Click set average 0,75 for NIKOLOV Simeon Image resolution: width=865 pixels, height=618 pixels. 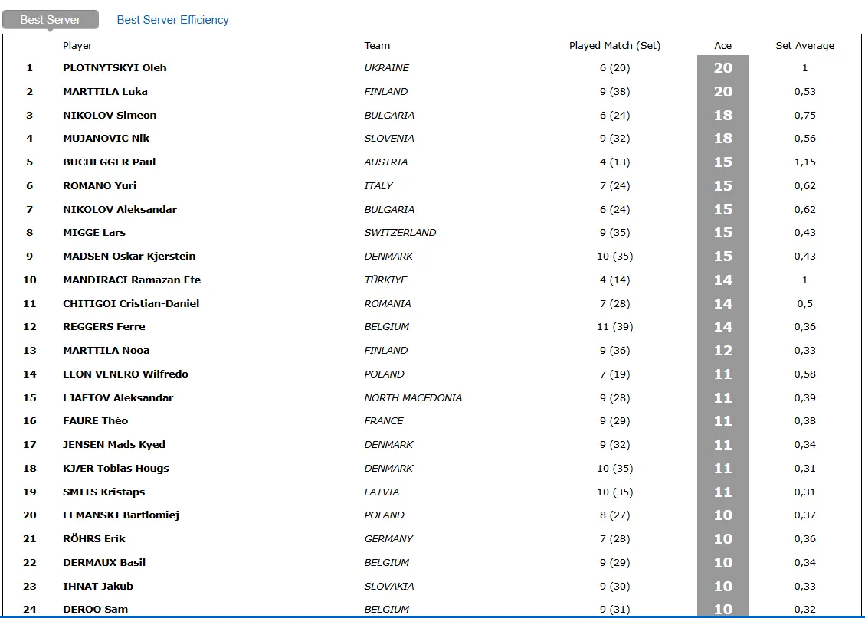tap(805, 115)
